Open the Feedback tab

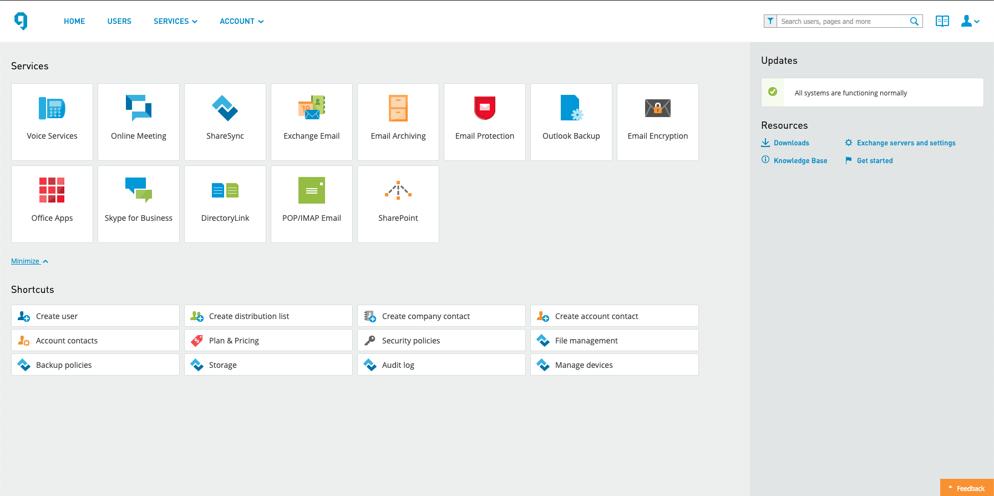967,488
